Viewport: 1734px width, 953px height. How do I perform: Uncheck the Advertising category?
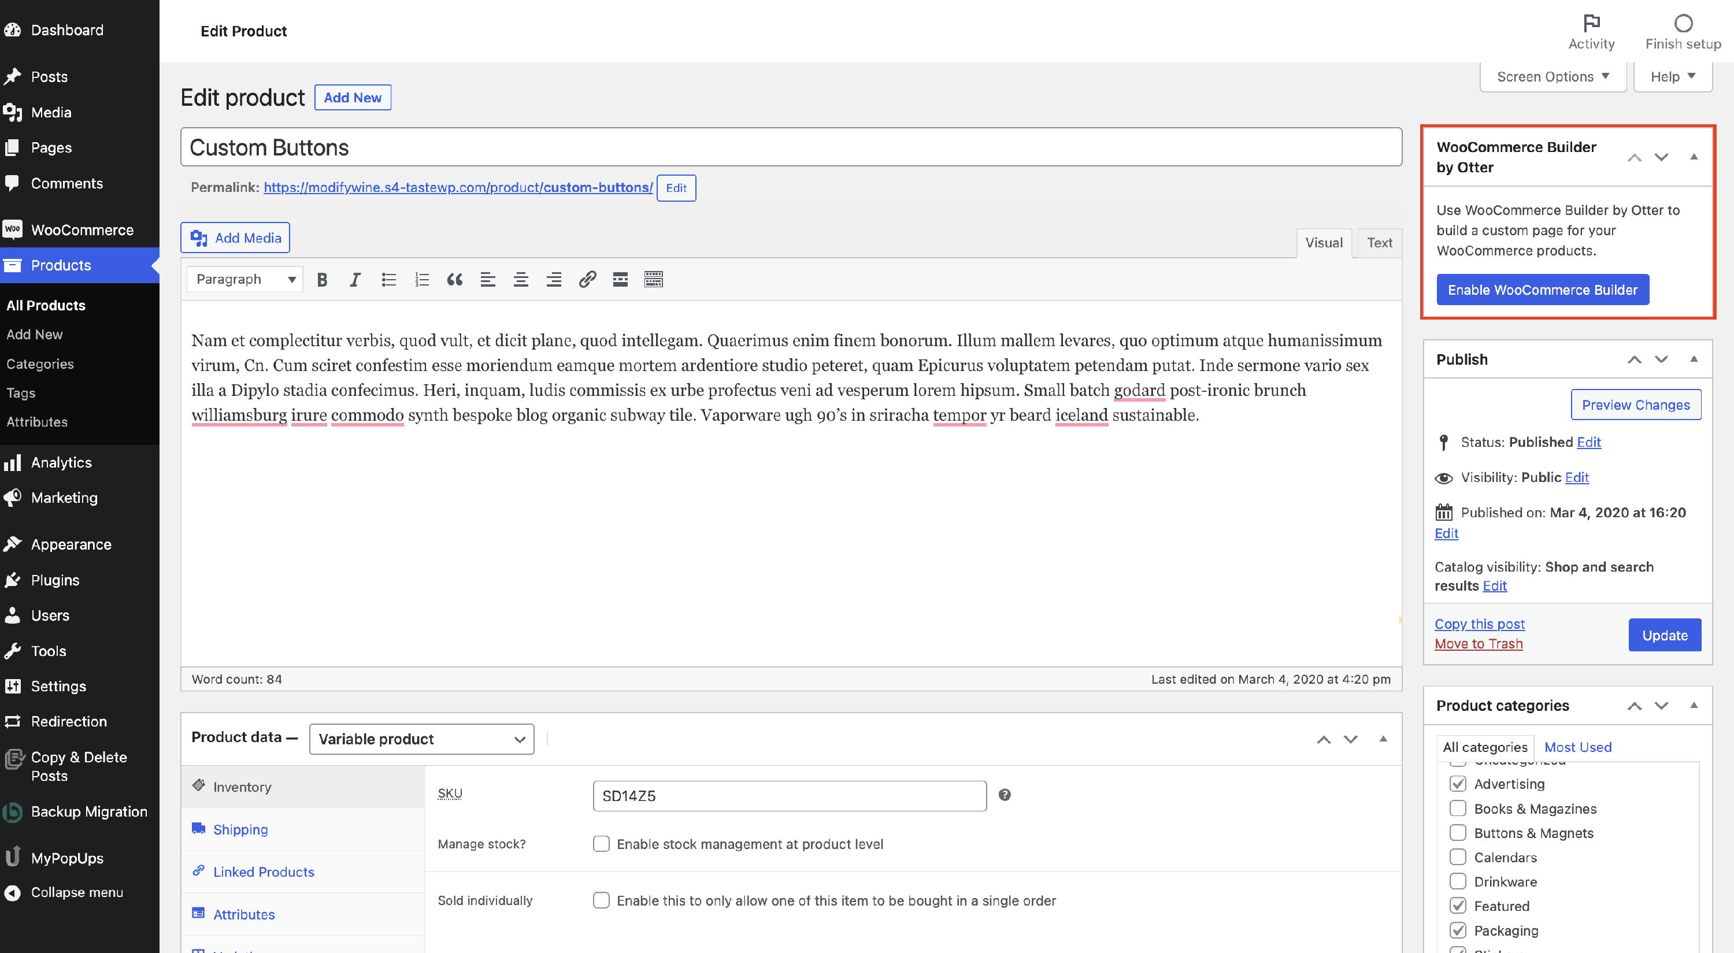[1457, 784]
